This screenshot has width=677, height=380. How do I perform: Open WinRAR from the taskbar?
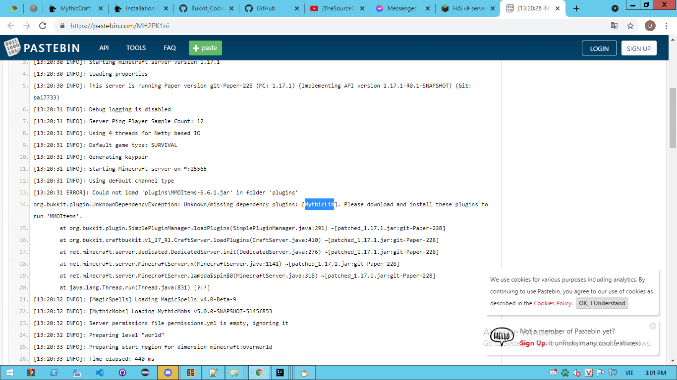coord(31,373)
